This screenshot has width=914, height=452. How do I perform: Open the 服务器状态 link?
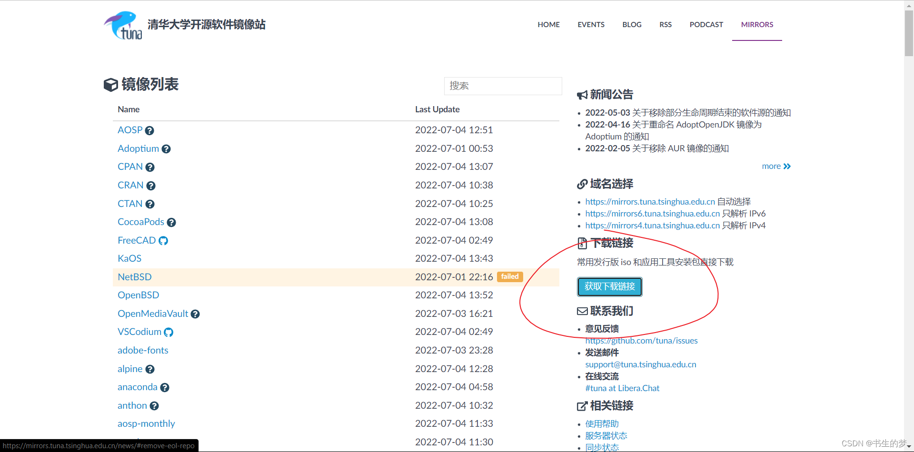coord(606,436)
